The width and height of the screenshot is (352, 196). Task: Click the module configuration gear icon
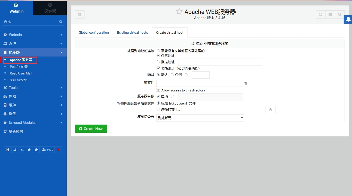coord(80,14)
